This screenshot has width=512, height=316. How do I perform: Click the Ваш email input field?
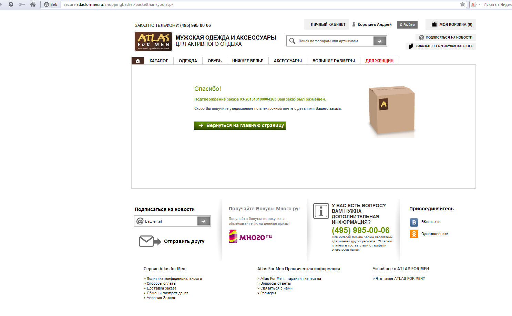(171, 221)
